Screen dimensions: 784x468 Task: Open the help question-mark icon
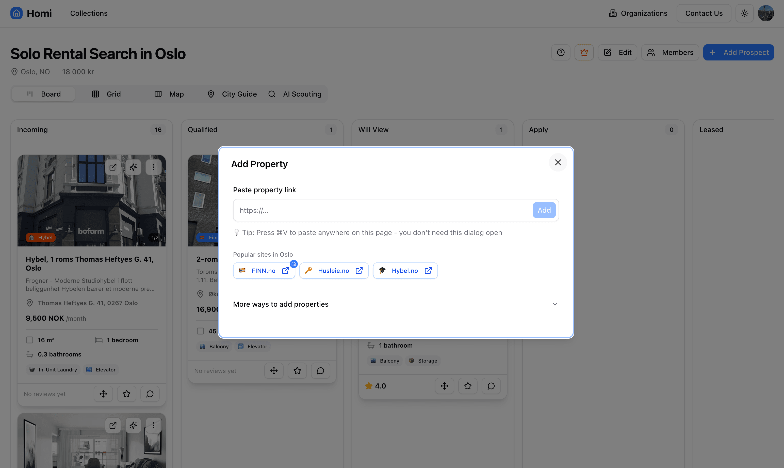click(x=561, y=52)
